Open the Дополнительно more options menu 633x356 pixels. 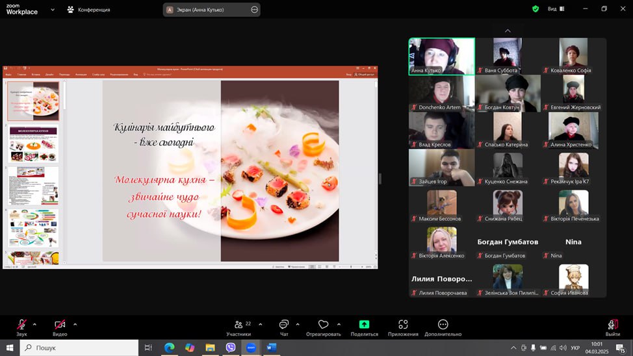click(443, 325)
